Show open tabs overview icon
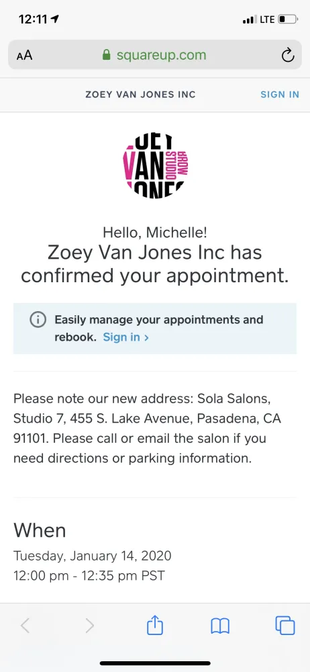 (285, 625)
